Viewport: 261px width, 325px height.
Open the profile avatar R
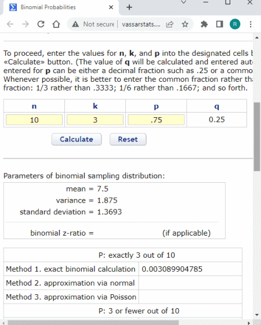pos(235,24)
